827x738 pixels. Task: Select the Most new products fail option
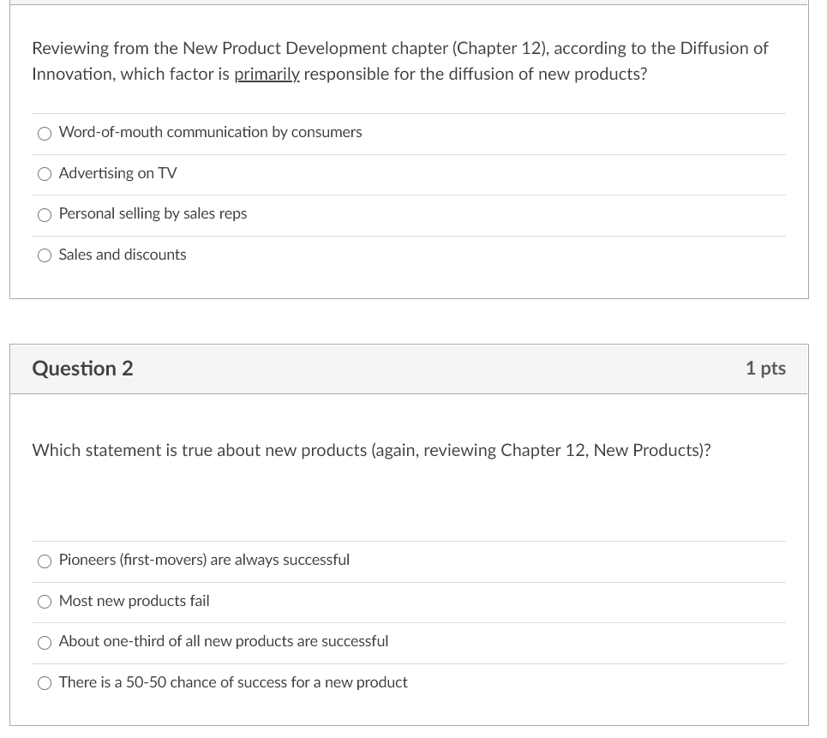(x=44, y=602)
